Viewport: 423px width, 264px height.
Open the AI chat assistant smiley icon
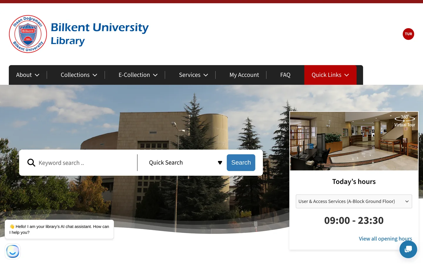pyautogui.click(x=13, y=251)
